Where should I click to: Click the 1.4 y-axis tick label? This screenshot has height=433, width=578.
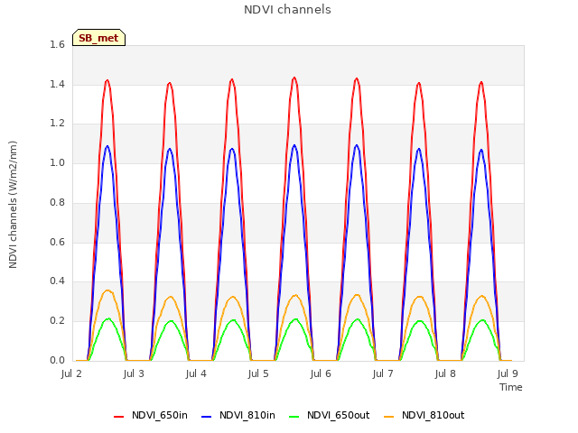coord(57,84)
